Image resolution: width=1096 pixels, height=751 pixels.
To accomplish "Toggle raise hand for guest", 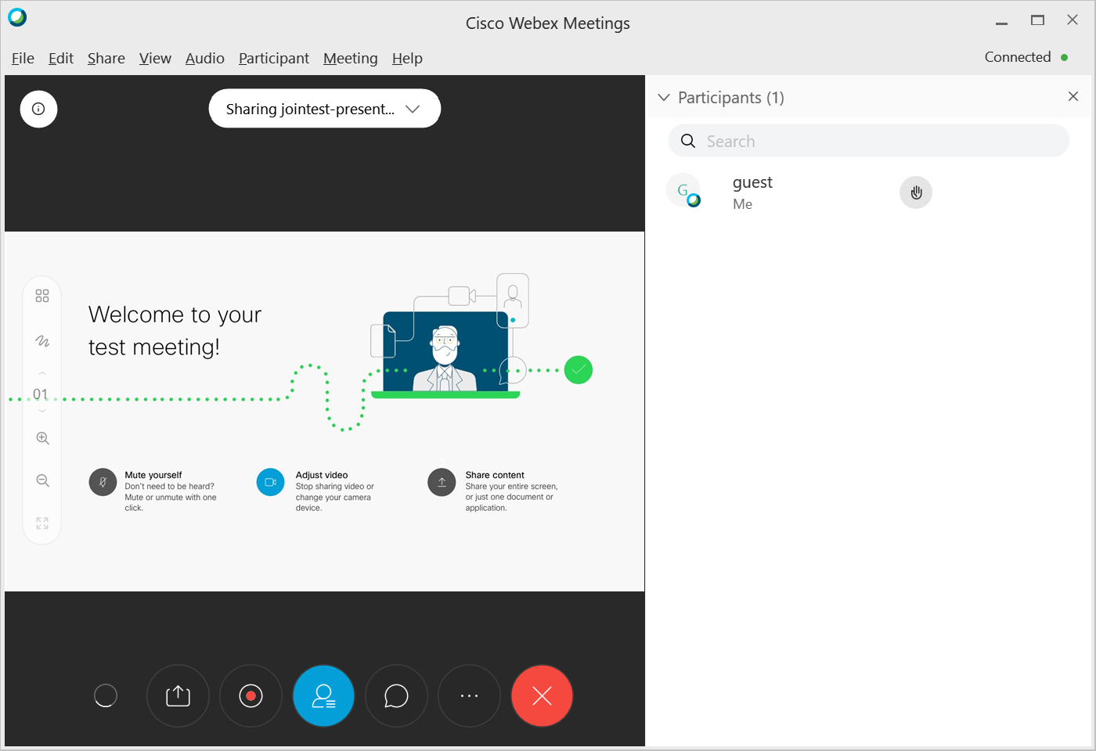I will coord(916,192).
